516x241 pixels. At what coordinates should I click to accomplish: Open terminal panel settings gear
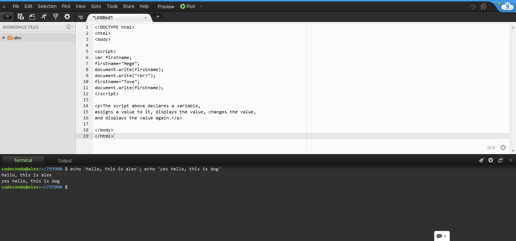pos(491,160)
